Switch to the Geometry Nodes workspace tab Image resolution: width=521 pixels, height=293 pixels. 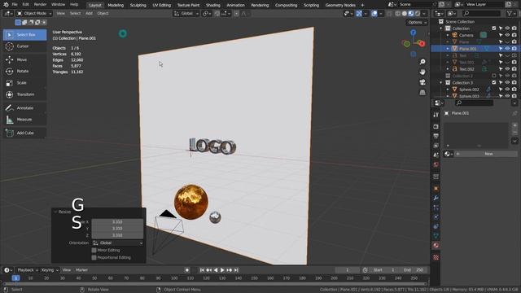[x=340, y=5]
